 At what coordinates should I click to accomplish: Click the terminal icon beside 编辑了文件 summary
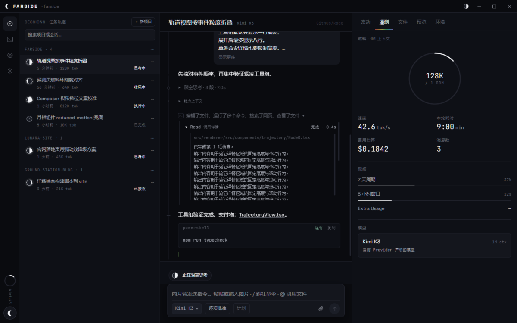[x=181, y=115]
